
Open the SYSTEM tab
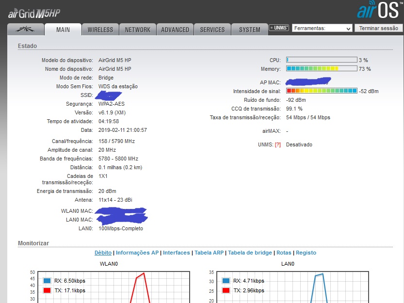[250, 30]
